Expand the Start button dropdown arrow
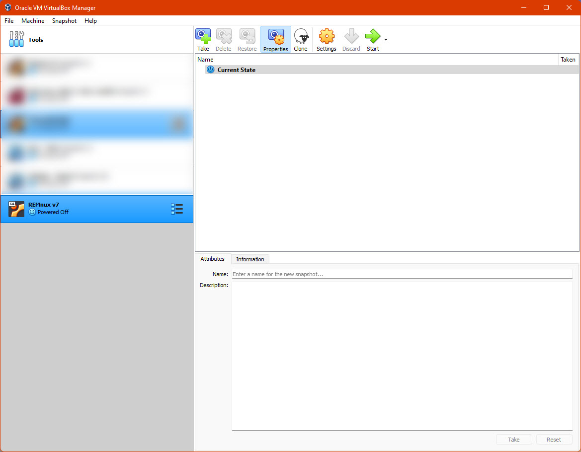581x452 pixels. (x=385, y=39)
